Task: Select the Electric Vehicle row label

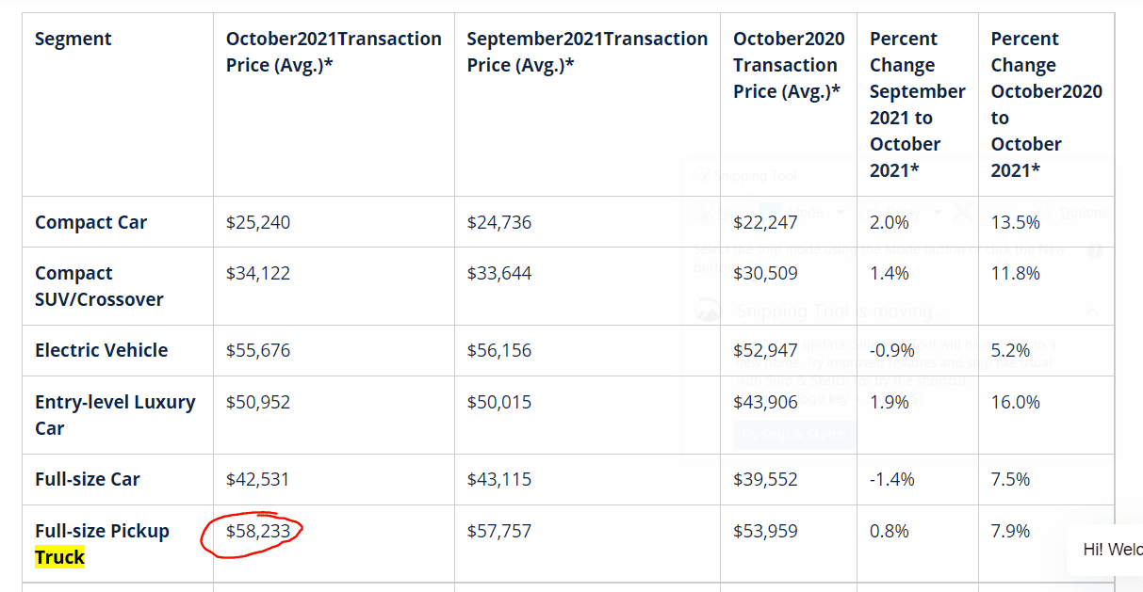Action: (x=101, y=350)
